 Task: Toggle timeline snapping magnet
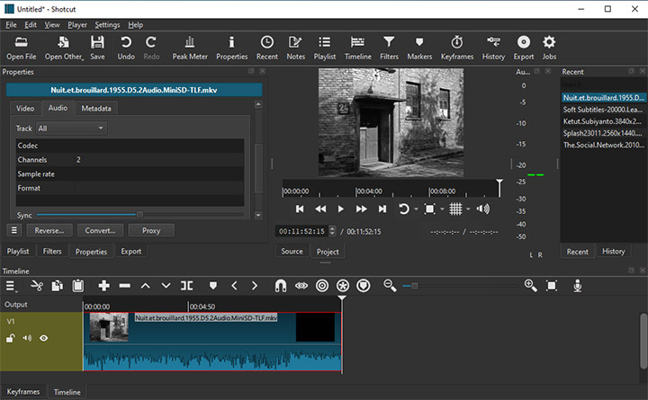click(x=280, y=286)
